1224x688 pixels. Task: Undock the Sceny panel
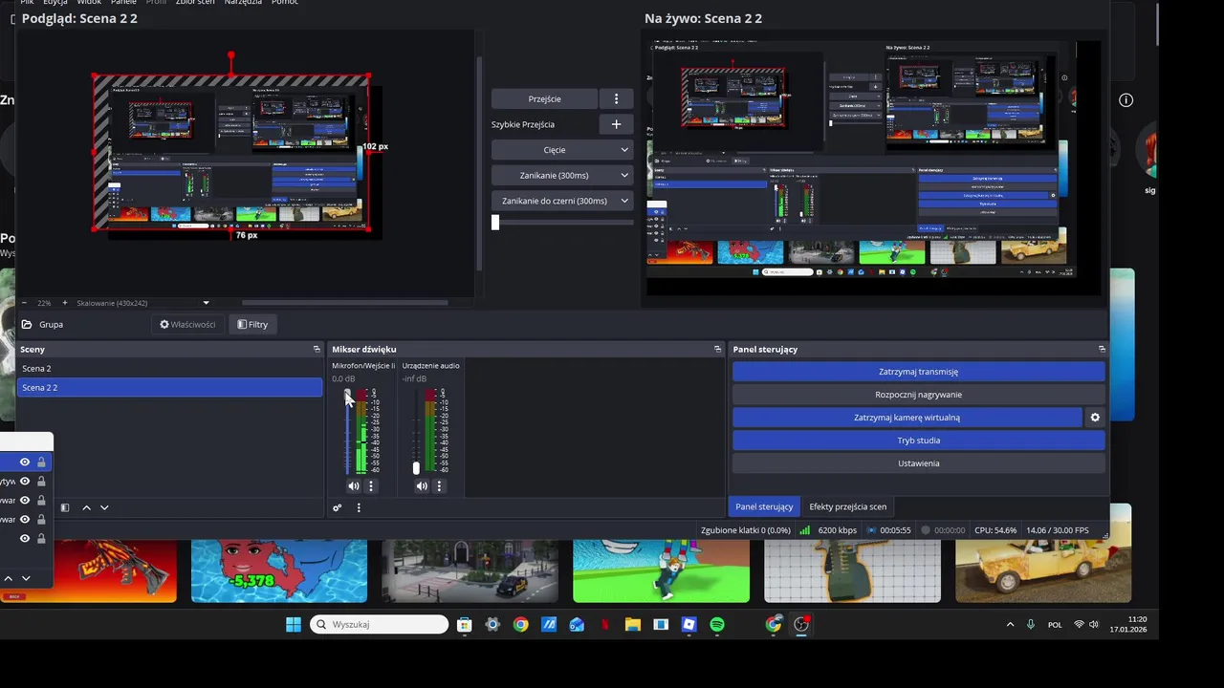317,350
